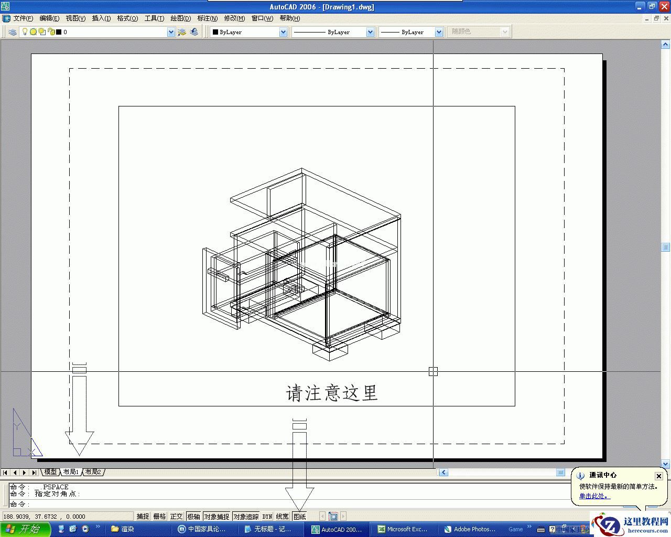Viewport: 671px width, 537px height.
Task: Switch to 中国家具论 browser taskbar button
Action: click(205, 529)
